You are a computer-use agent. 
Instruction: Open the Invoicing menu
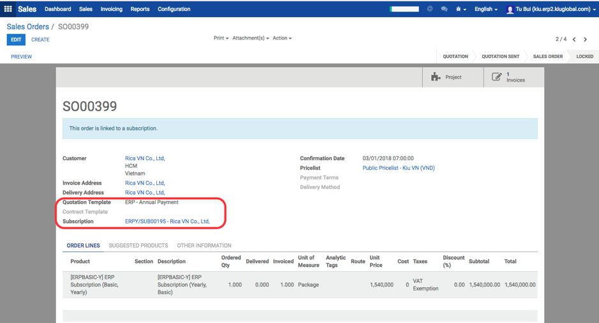[112, 9]
